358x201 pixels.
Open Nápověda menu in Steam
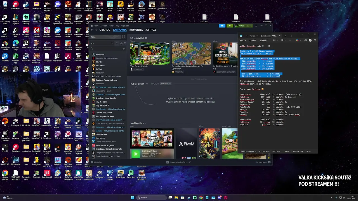pos(125,26)
